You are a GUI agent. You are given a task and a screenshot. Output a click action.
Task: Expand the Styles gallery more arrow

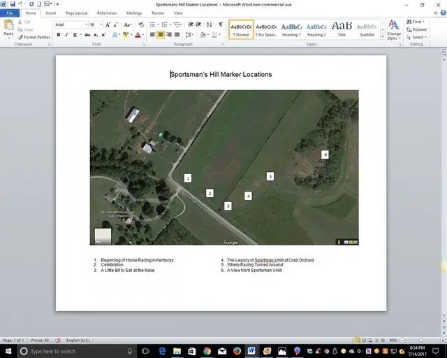(x=383, y=37)
